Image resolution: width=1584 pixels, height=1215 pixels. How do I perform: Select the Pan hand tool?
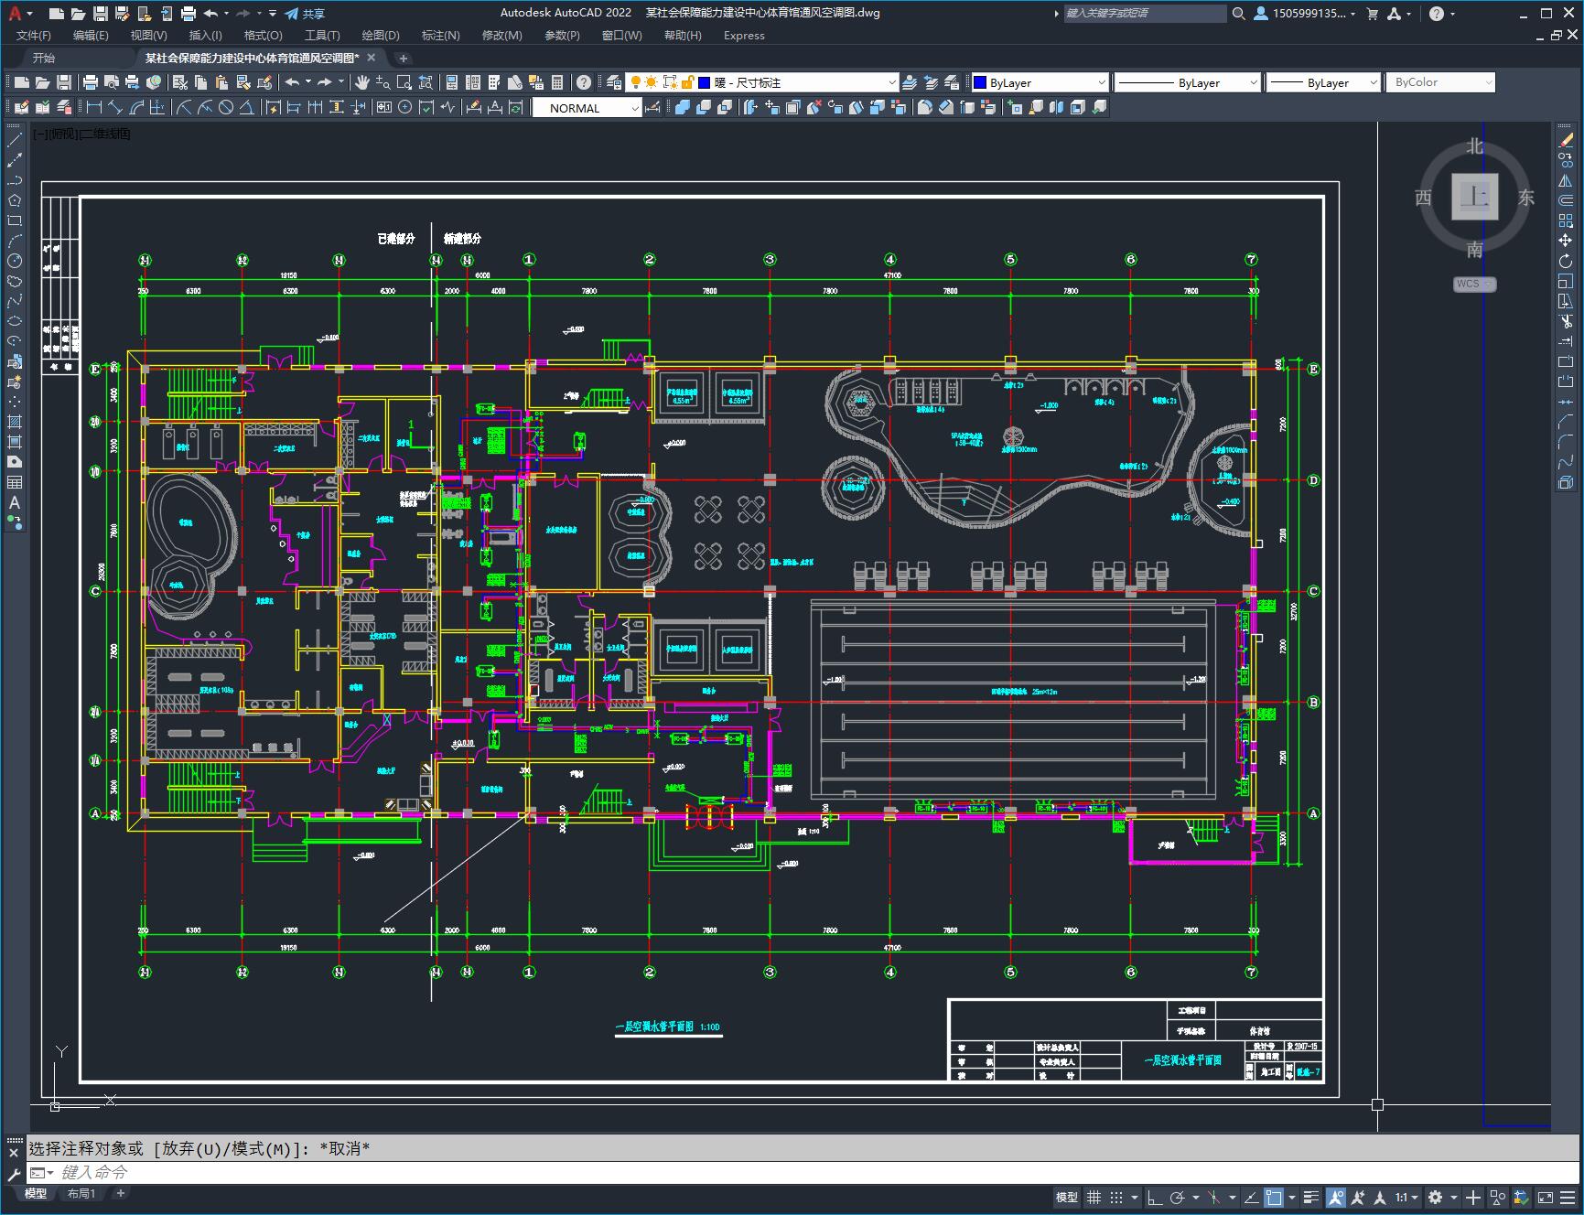tap(361, 82)
